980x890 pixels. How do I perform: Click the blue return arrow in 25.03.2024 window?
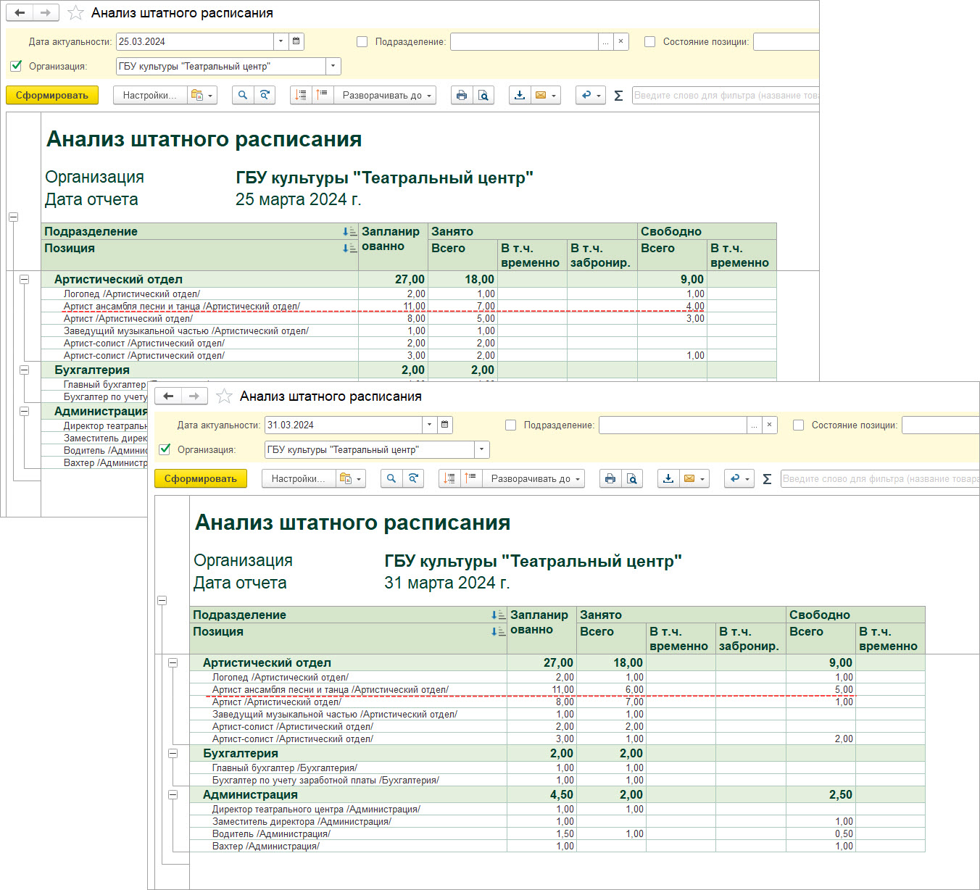(591, 95)
